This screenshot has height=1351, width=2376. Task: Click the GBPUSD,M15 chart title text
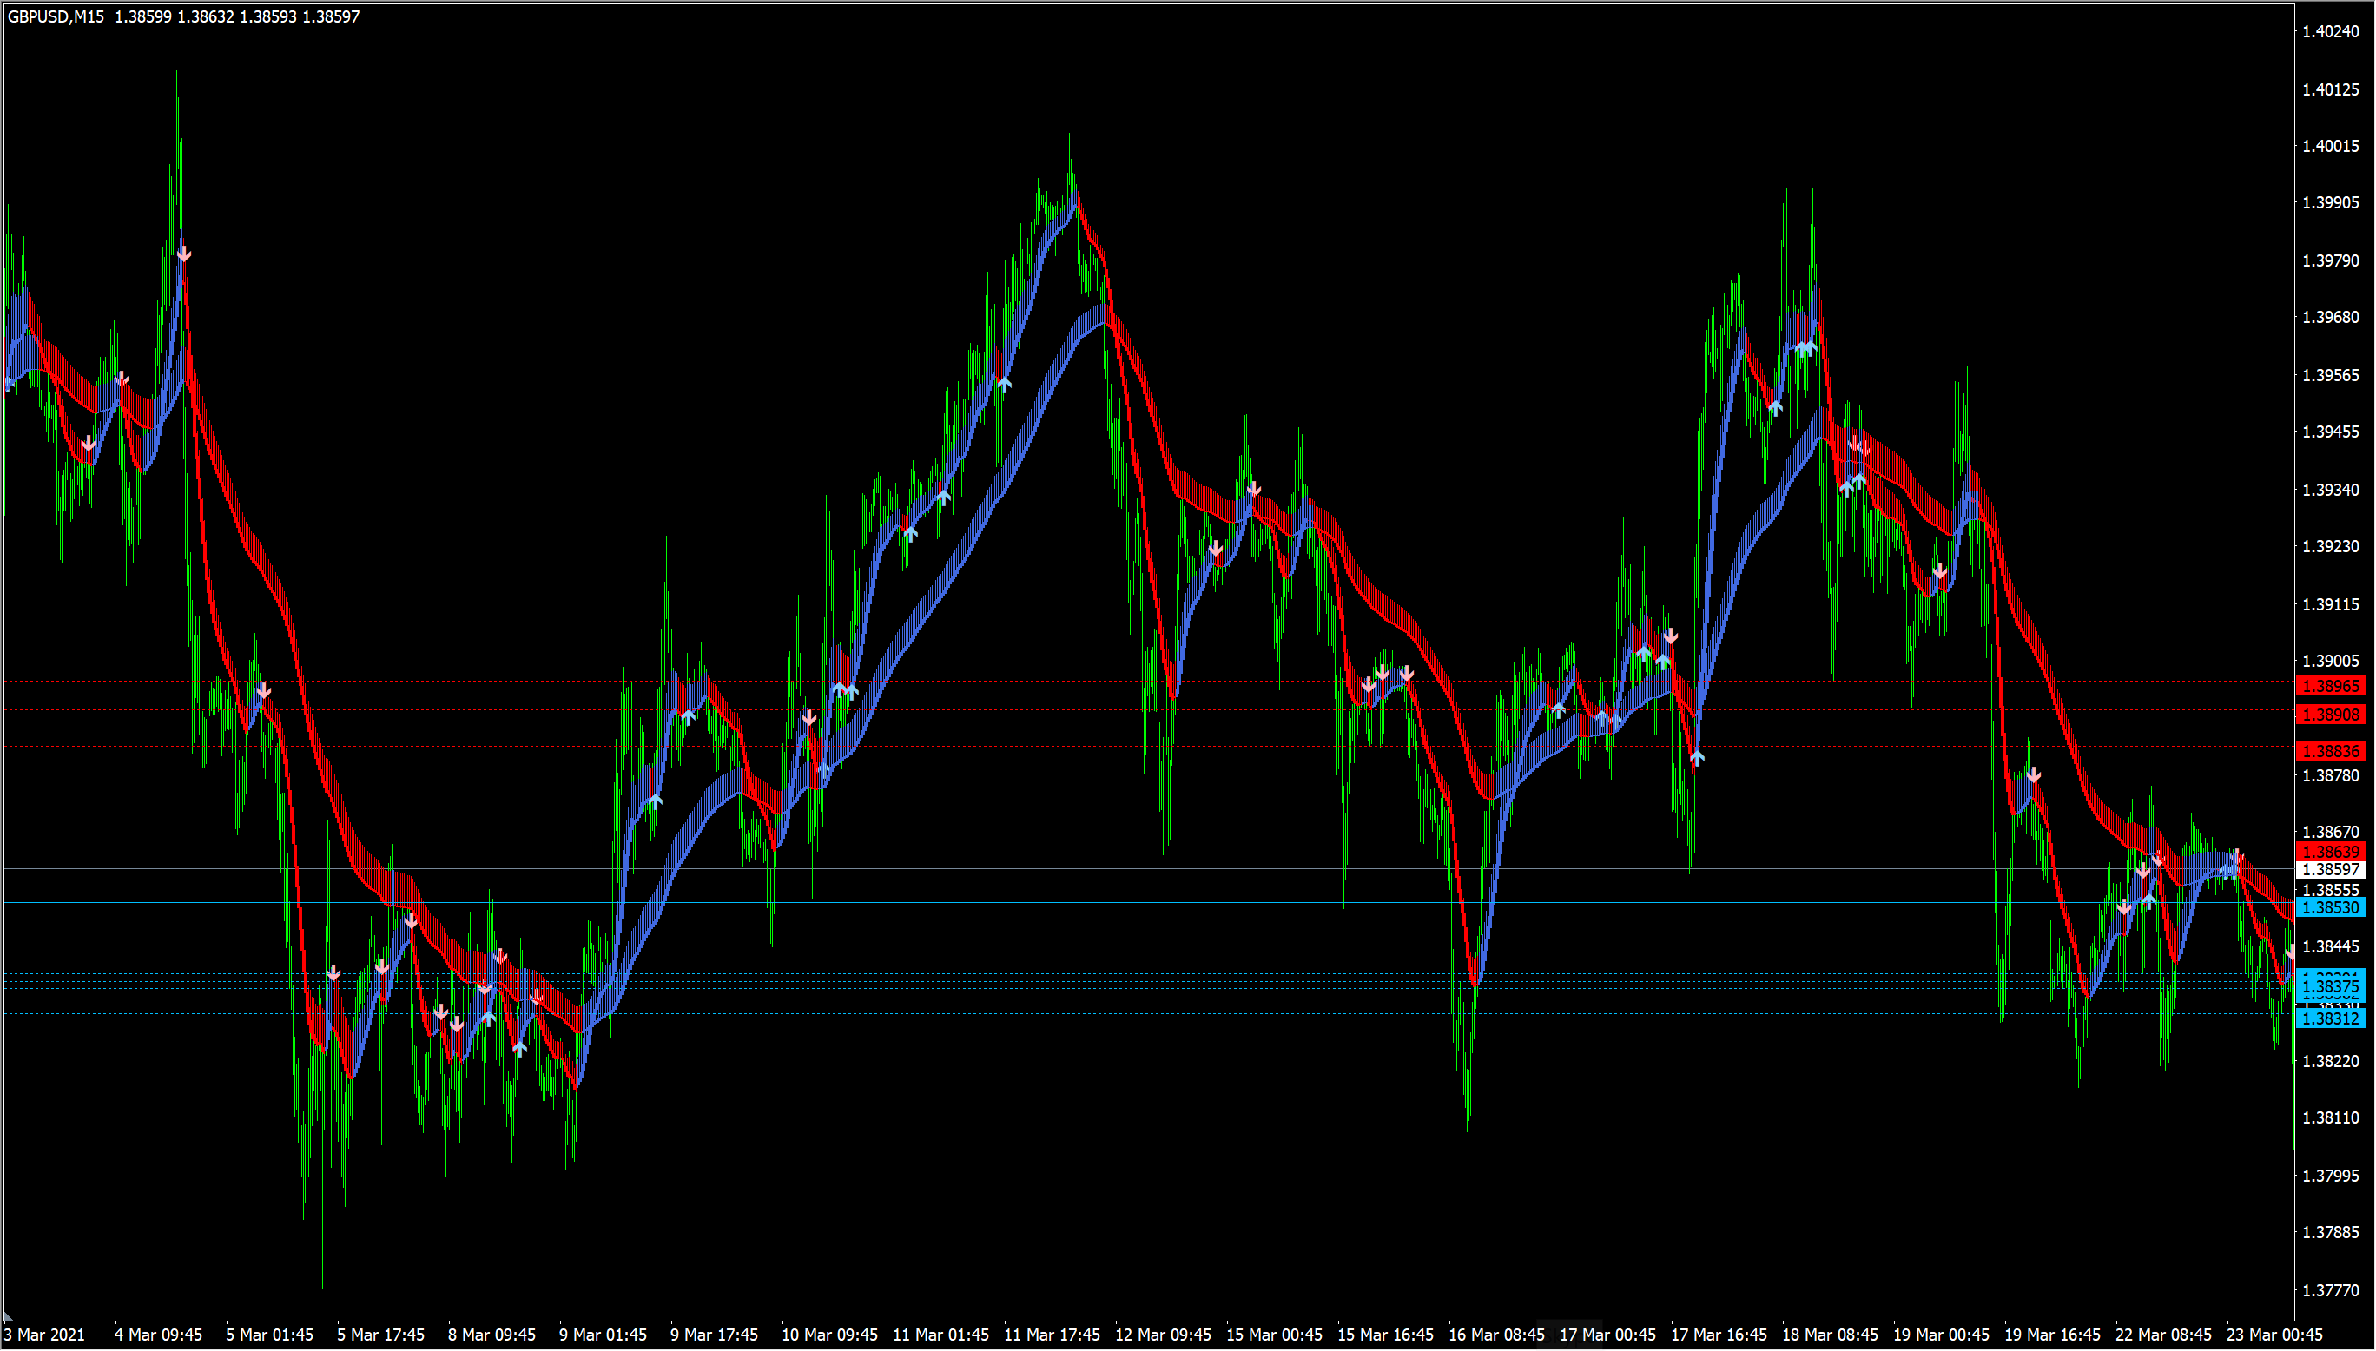pos(56,16)
